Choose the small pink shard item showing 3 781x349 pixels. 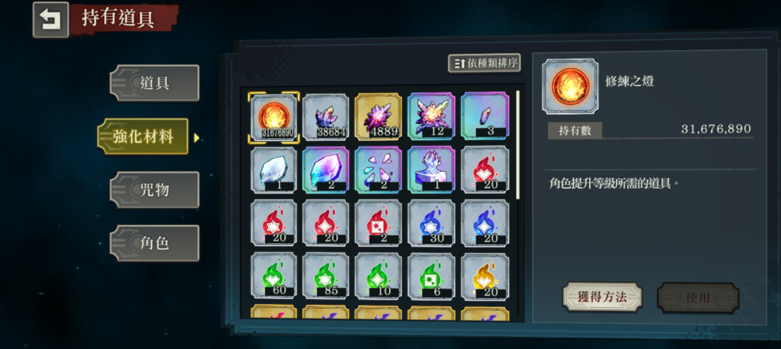click(x=485, y=118)
